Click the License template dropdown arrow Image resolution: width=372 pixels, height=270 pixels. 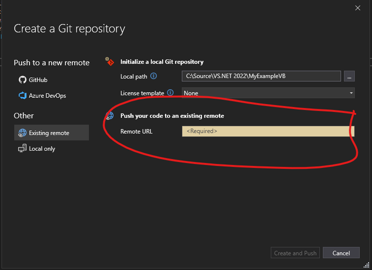tap(351, 93)
